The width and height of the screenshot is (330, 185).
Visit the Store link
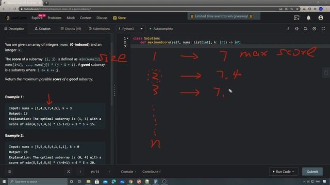(119, 18)
